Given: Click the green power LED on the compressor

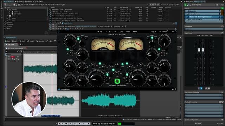Looking at the screenshot, I should click(117, 81).
